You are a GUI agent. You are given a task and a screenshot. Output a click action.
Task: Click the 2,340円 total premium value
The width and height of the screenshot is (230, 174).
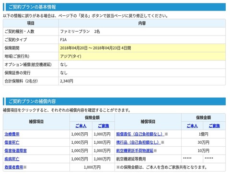point(67,81)
